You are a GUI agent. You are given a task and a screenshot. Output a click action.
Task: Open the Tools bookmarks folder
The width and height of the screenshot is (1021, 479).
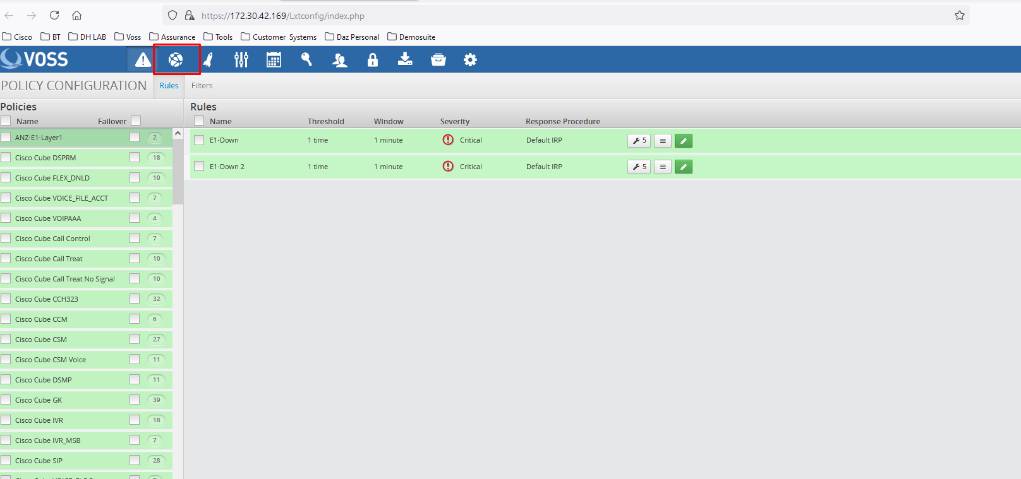[x=218, y=37]
